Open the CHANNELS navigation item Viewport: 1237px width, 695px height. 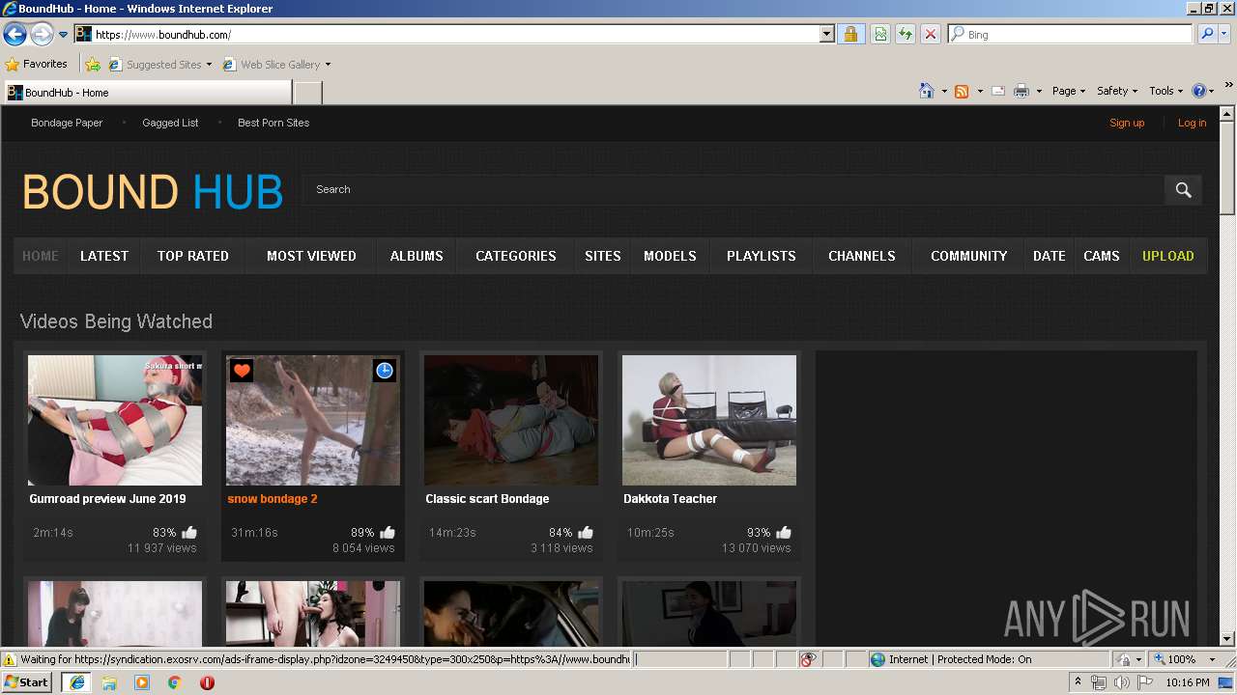862,256
